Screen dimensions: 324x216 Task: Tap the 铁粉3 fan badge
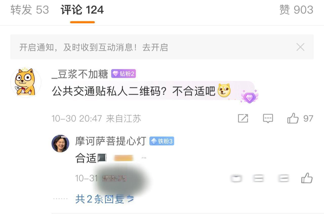(x=162, y=141)
